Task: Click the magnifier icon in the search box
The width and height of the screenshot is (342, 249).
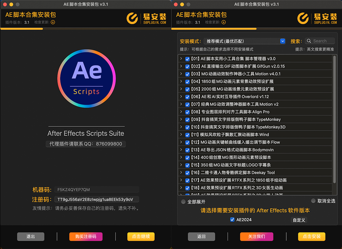Action: coord(309,41)
